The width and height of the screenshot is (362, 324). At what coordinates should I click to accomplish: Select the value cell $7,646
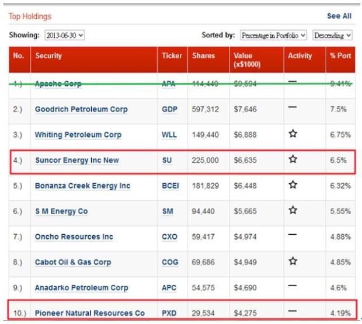tap(245, 109)
